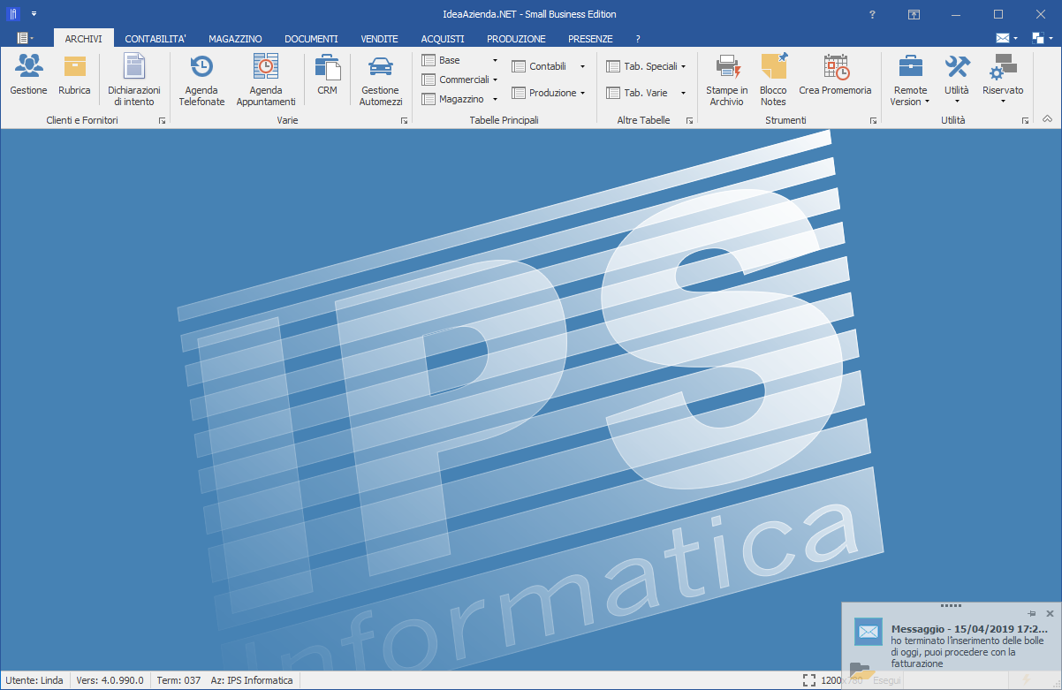Screen dimensions: 1062x690
Task: Open Gestione clienti e fornitori
Action: 28,76
